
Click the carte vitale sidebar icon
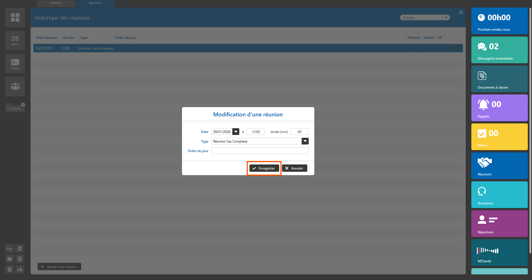[15, 64]
